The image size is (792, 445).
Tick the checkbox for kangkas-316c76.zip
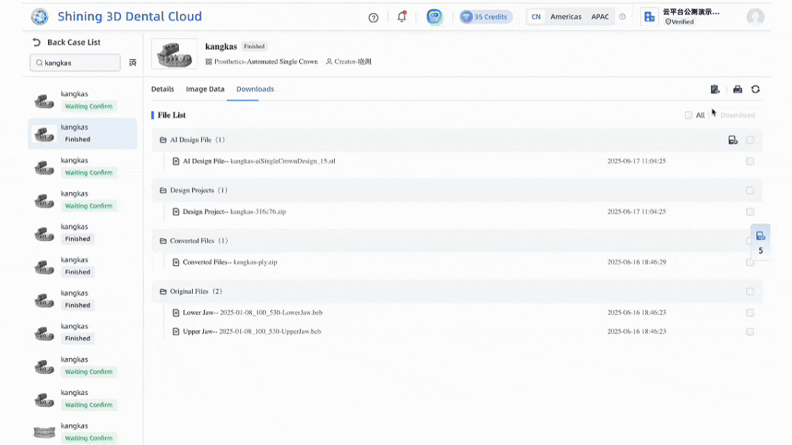pos(750,211)
